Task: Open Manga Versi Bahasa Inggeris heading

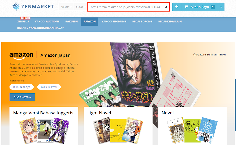Action: [43, 113]
